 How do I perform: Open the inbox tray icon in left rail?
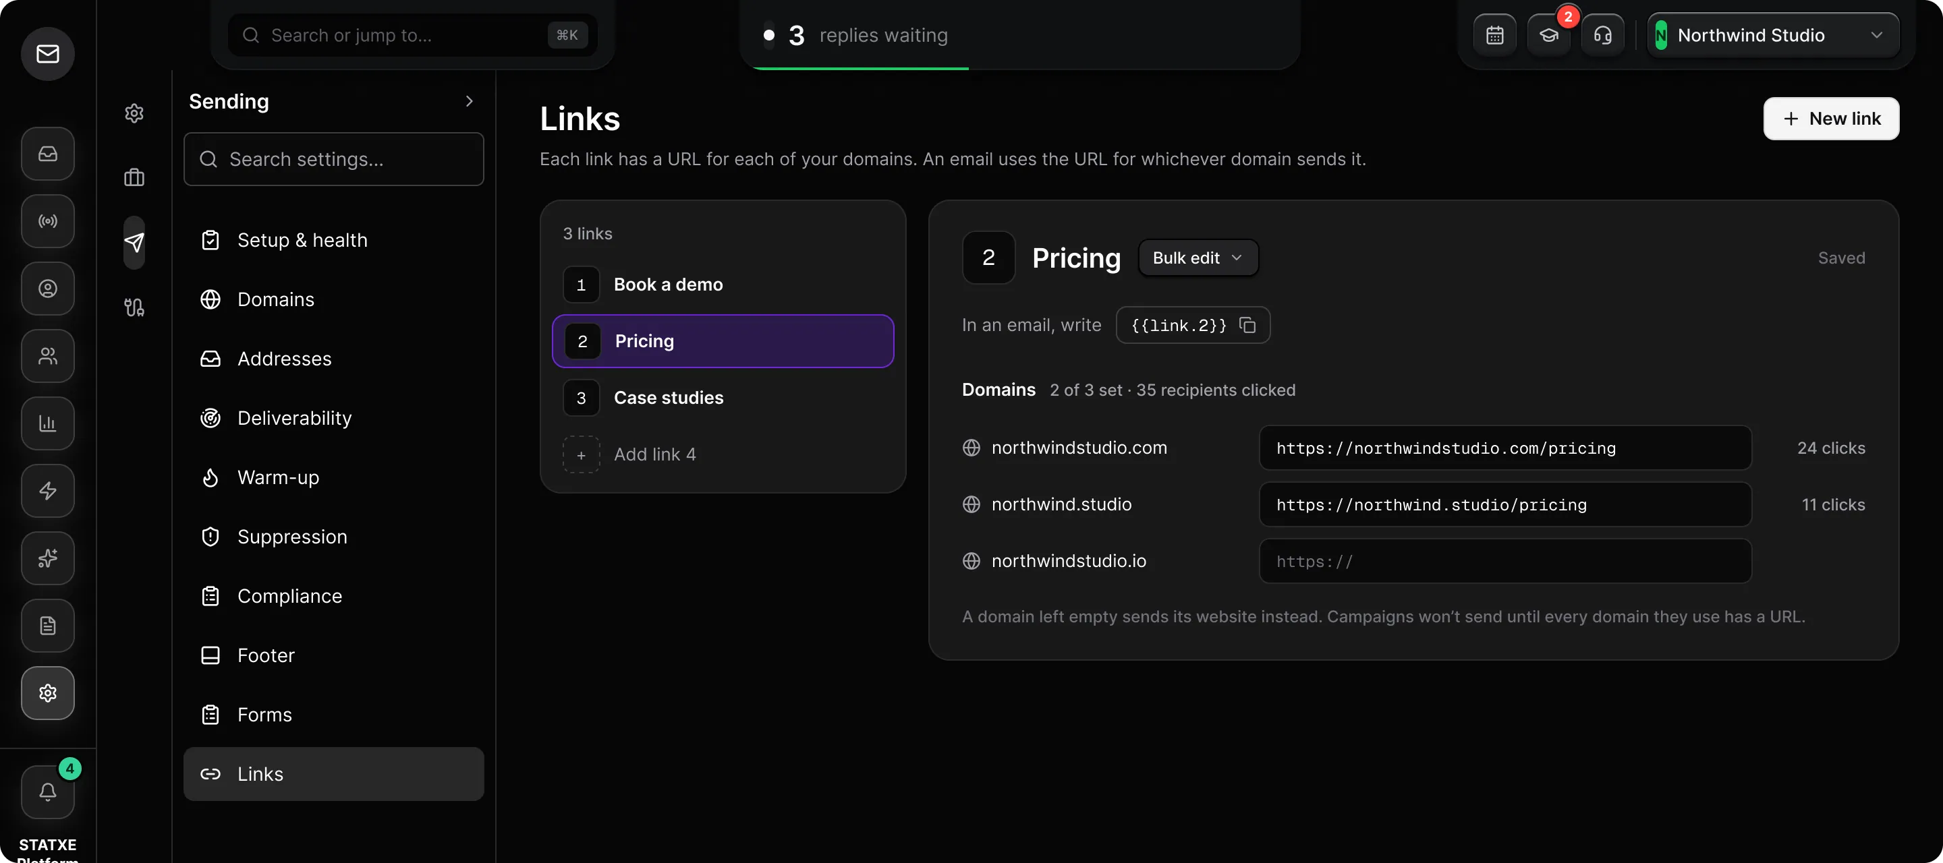[x=47, y=154]
